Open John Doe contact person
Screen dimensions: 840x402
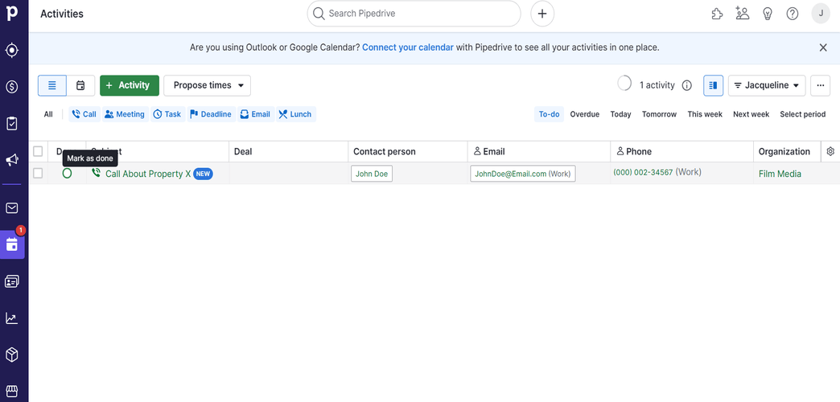click(372, 174)
